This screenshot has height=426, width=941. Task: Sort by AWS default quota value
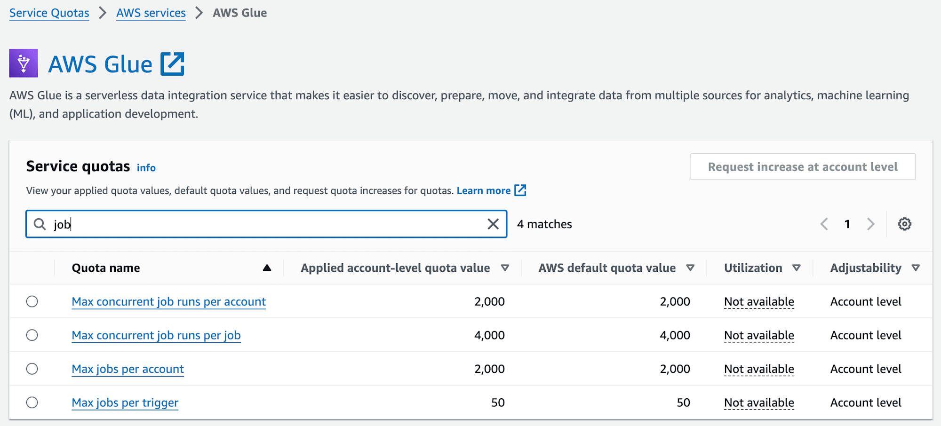[690, 268]
